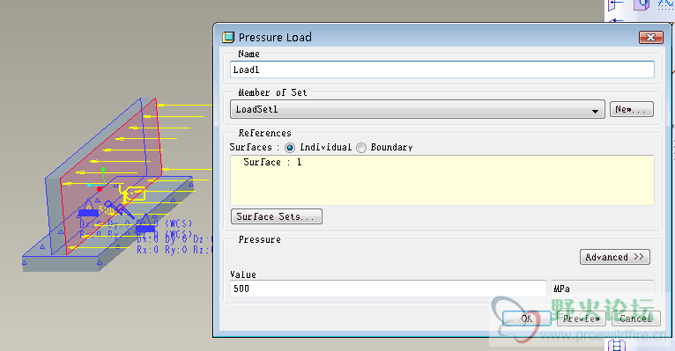675x351 pixels.
Task: Click the hollow block toolbar icon at top
Action: coord(642,4)
